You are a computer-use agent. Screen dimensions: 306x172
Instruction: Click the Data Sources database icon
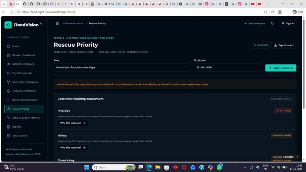click(x=9, y=136)
